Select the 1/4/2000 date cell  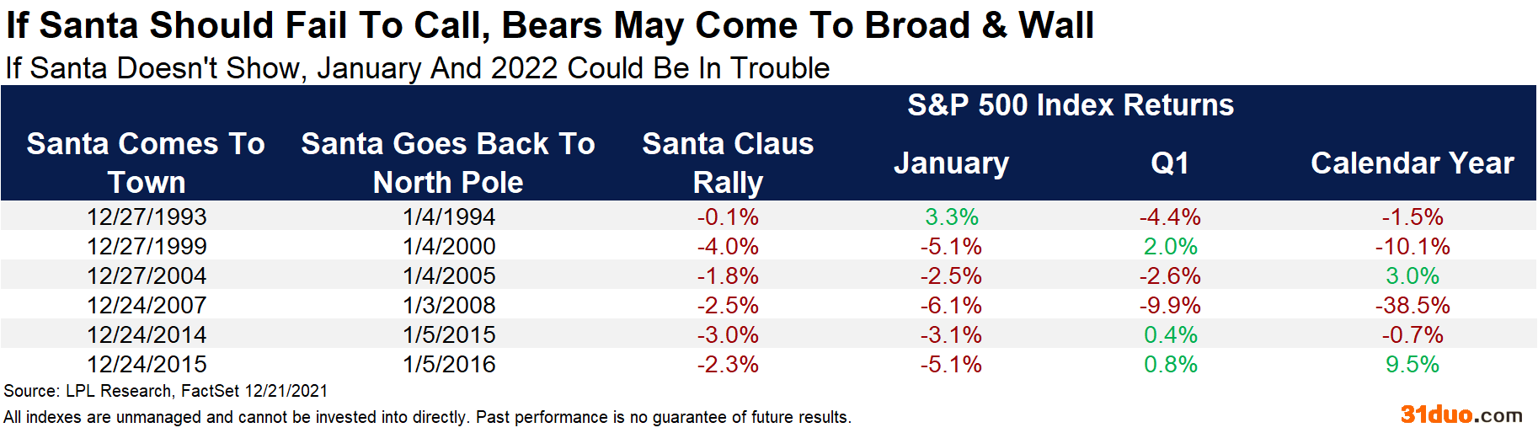[449, 246]
